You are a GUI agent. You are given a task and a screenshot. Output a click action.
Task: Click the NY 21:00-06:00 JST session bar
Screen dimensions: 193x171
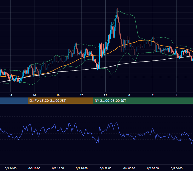tap(143, 101)
